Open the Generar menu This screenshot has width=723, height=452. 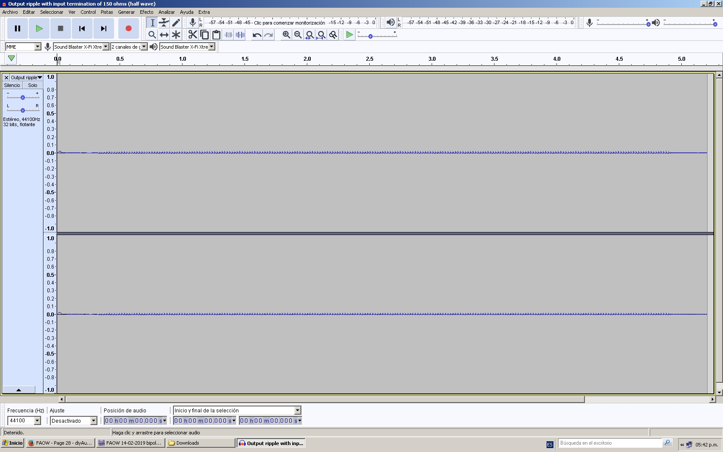(127, 12)
